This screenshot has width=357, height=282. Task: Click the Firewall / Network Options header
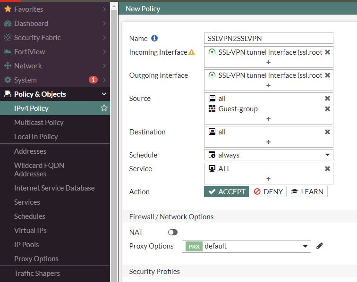(x=239, y=216)
